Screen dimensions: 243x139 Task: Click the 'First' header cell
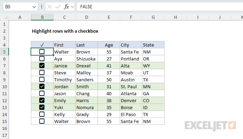[65, 45]
